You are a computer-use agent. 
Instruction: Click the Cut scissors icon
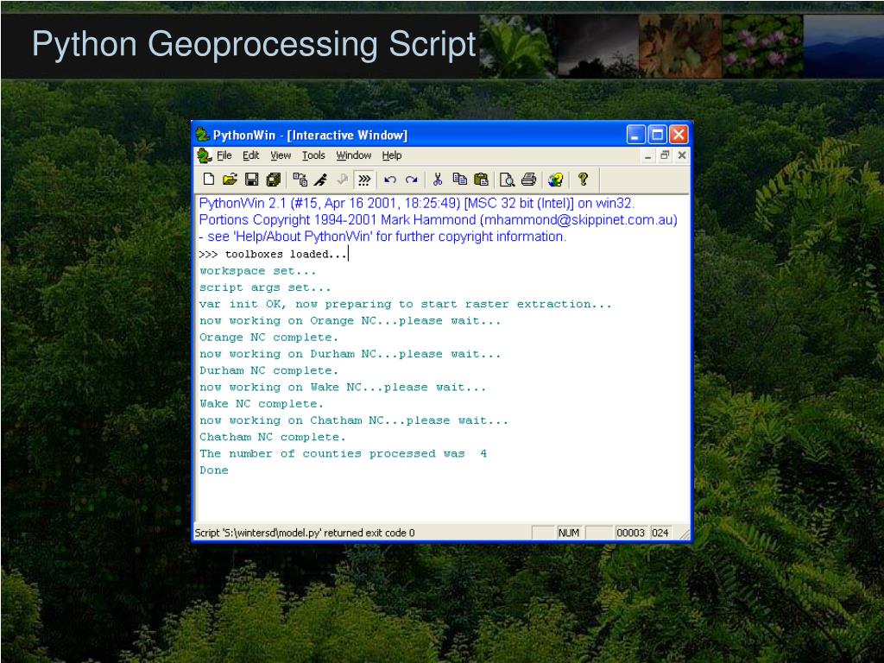(438, 180)
